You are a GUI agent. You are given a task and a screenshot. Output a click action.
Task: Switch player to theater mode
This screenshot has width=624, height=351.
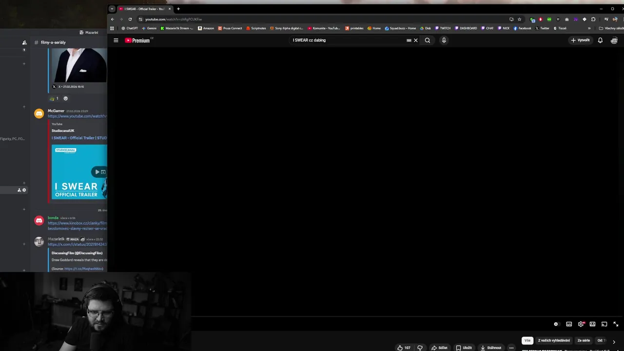point(592,324)
